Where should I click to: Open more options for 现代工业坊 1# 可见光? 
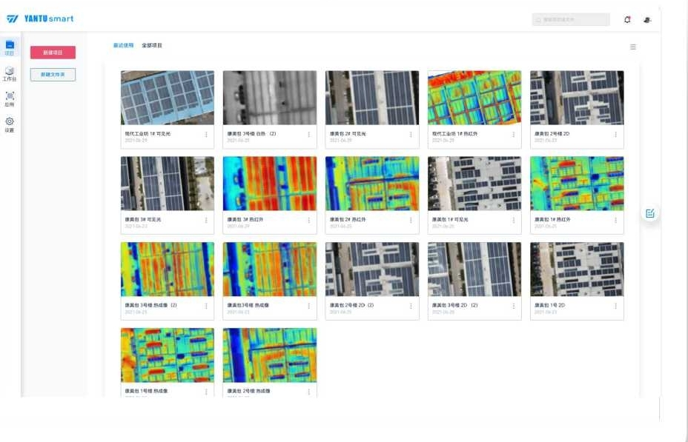click(206, 135)
